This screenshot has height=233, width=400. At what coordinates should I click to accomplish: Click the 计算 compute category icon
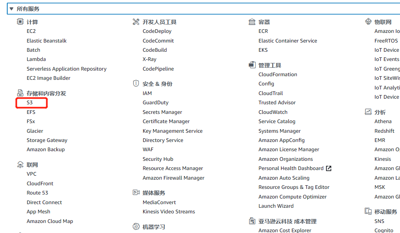point(20,22)
